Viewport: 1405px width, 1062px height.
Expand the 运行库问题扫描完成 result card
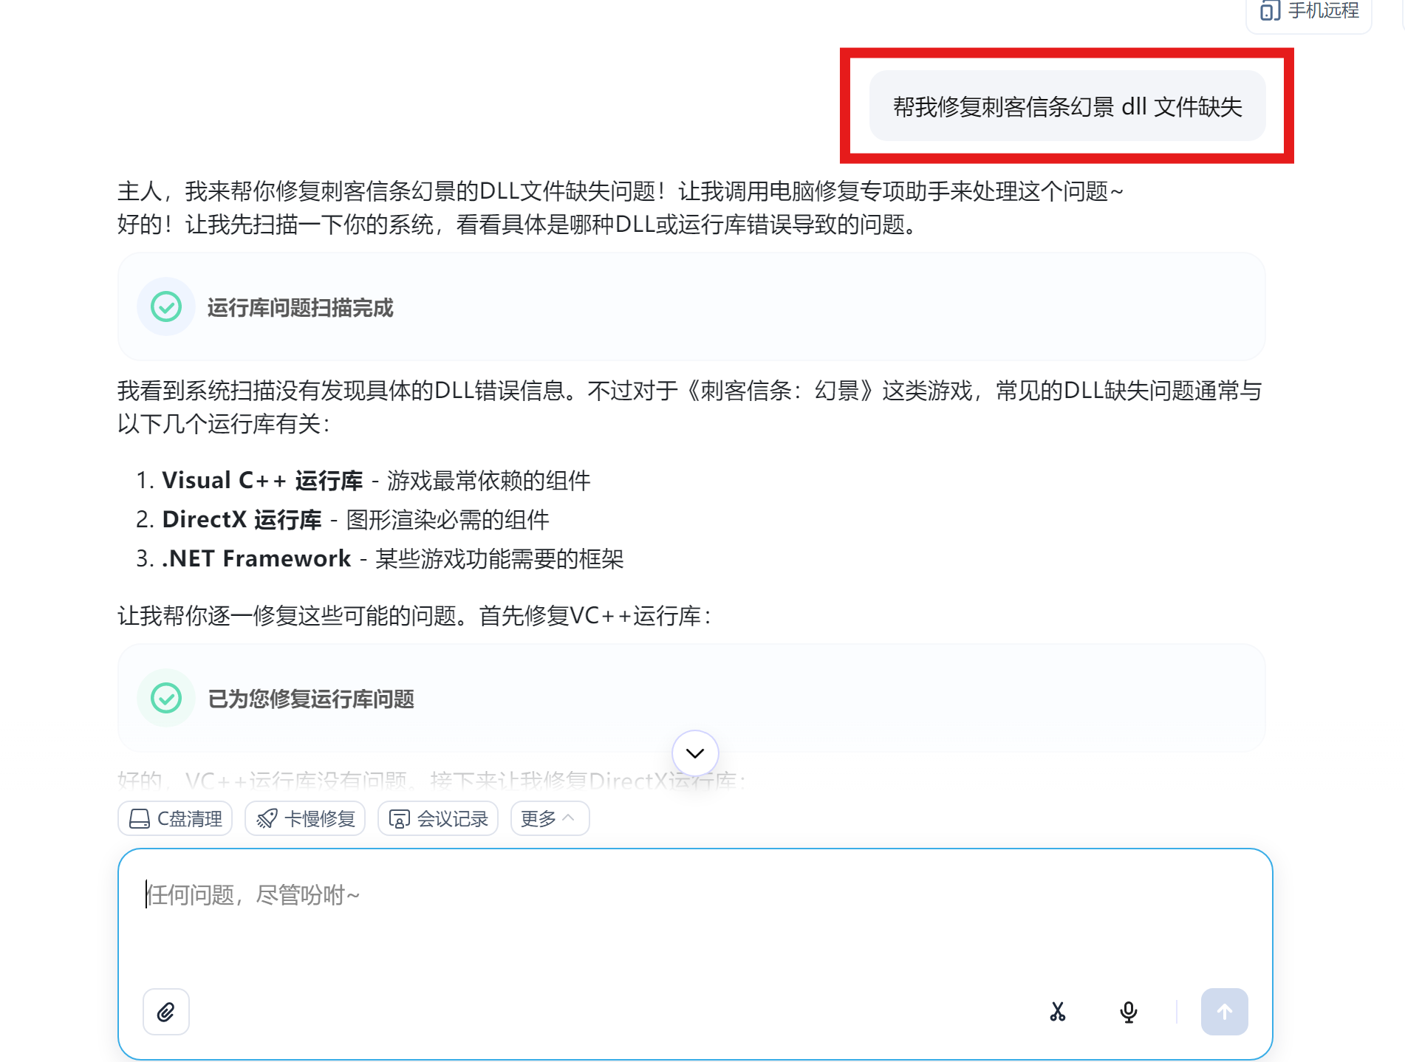click(x=691, y=306)
